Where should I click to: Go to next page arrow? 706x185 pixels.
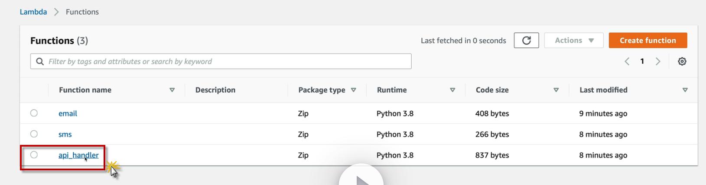[658, 61]
